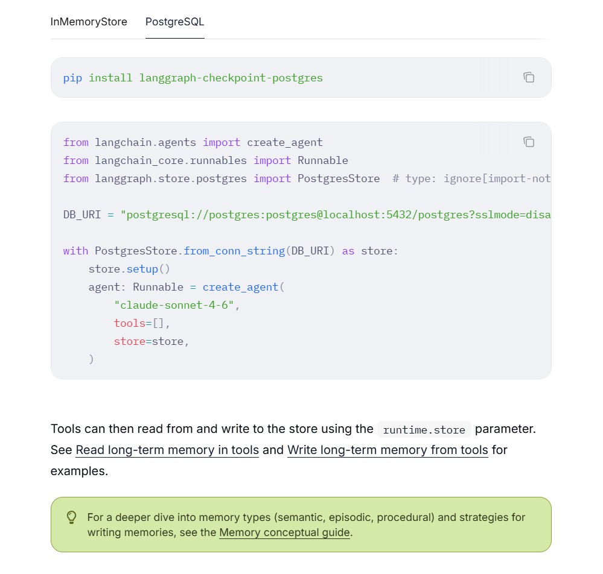Click the store.setup() code line
Screen dimensions: 603x574
point(129,269)
